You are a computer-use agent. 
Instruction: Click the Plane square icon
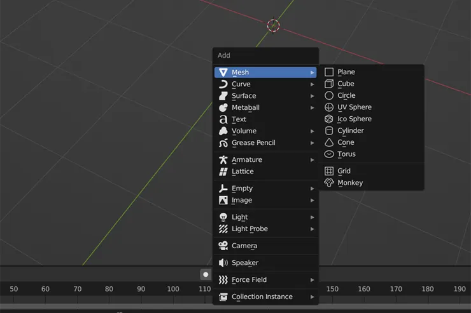(x=329, y=72)
